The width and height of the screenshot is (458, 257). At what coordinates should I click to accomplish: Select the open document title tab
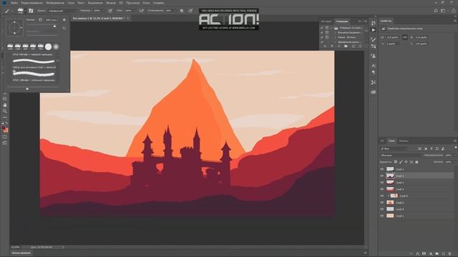pos(99,18)
